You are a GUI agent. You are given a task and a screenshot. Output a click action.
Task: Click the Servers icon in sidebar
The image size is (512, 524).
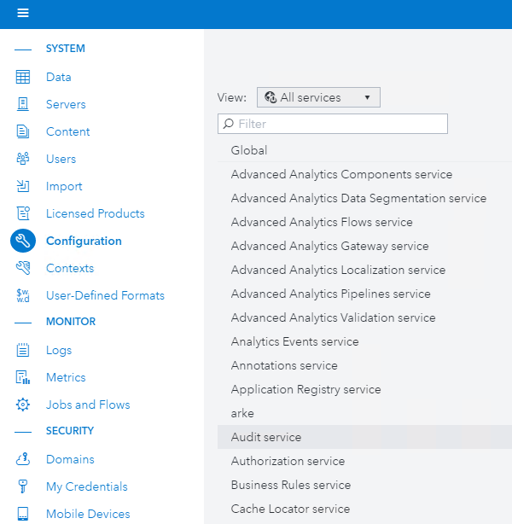click(x=23, y=104)
